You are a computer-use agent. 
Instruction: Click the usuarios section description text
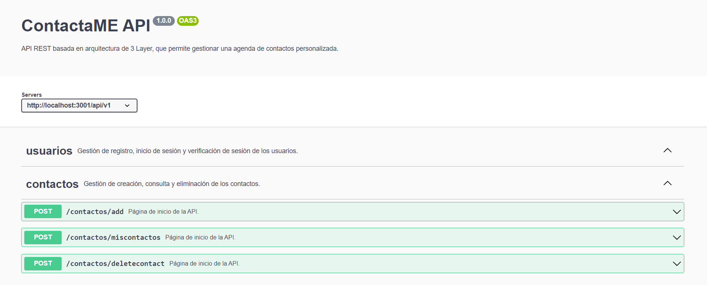(187, 151)
